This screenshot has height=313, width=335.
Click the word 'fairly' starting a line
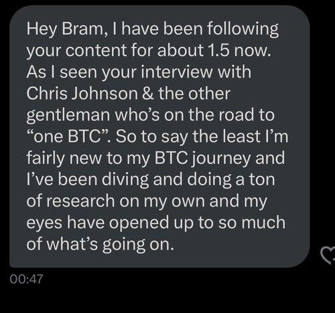(46, 159)
